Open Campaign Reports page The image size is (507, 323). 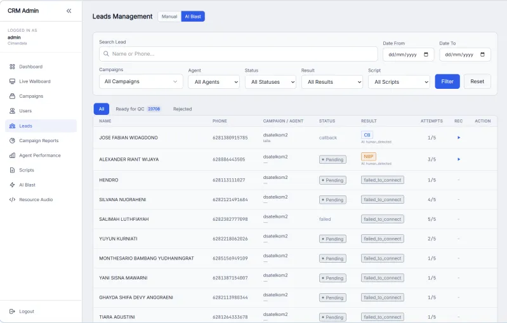(x=41, y=141)
